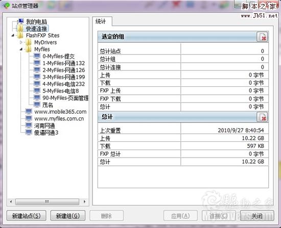Image resolution: width=281 pixels, height=228 pixels.
Task: Collapse the Myfiles group
Action: tap(21, 49)
